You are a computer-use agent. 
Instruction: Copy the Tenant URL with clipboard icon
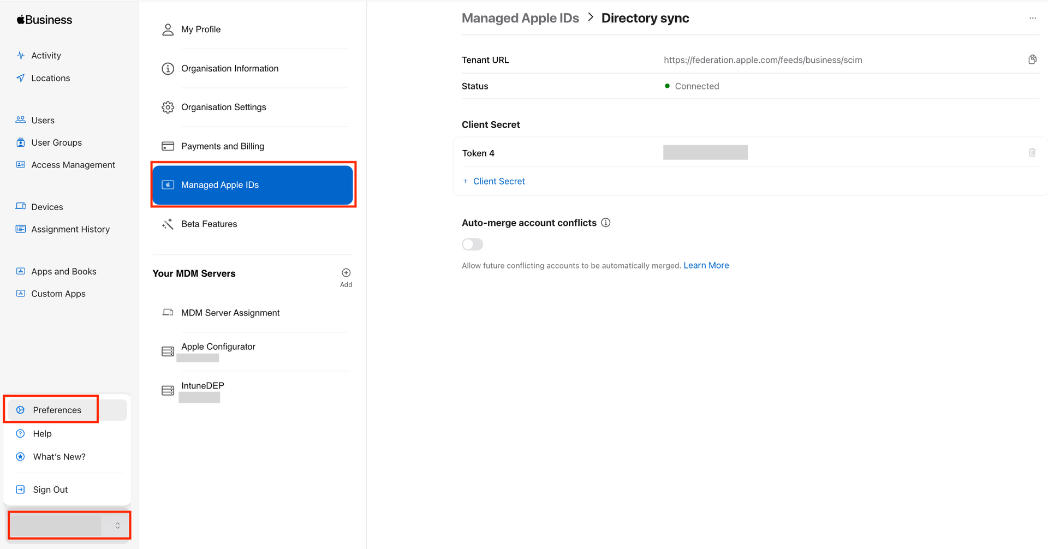(1032, 59)
